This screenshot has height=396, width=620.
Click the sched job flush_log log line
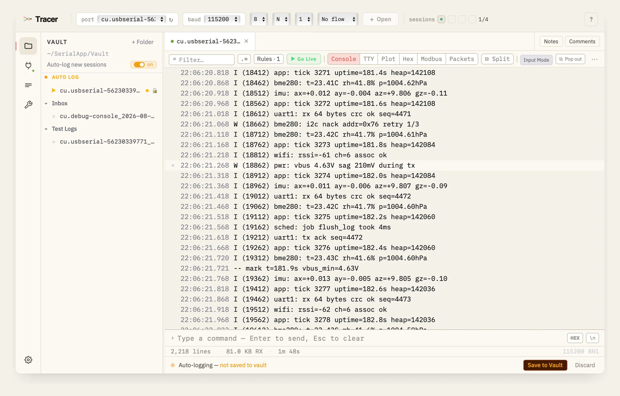click(x=384, y=227)
